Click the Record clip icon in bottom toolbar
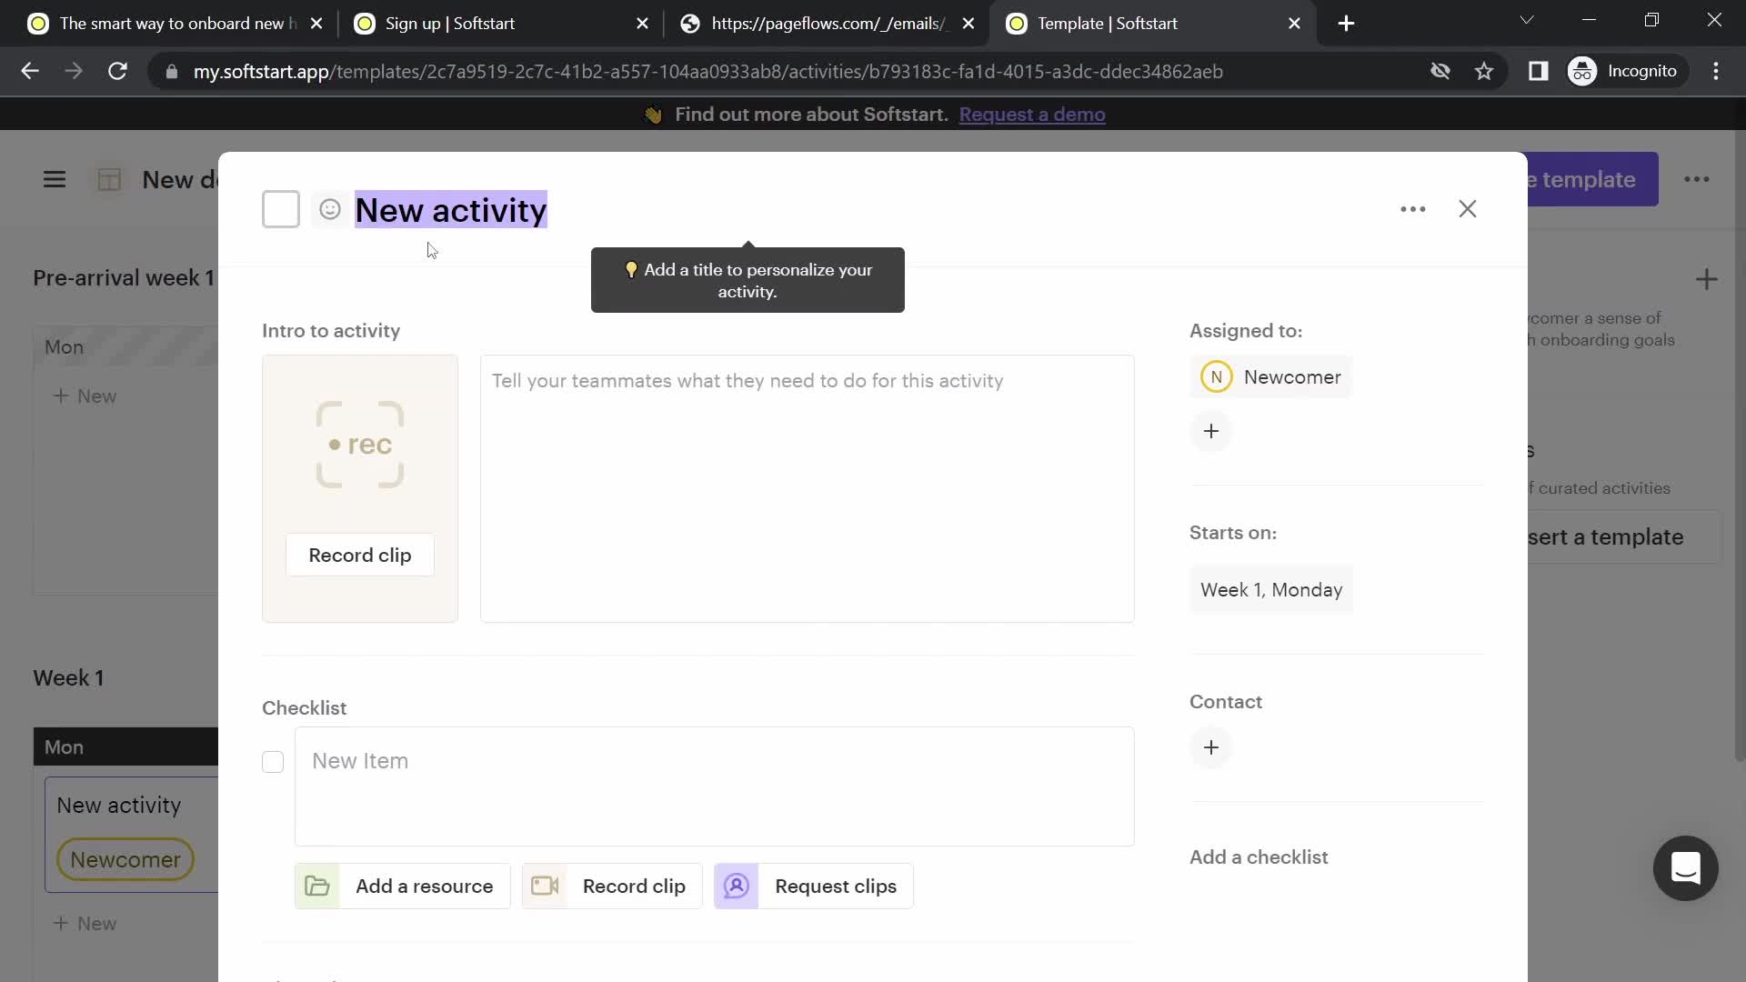 pos(545,887)
